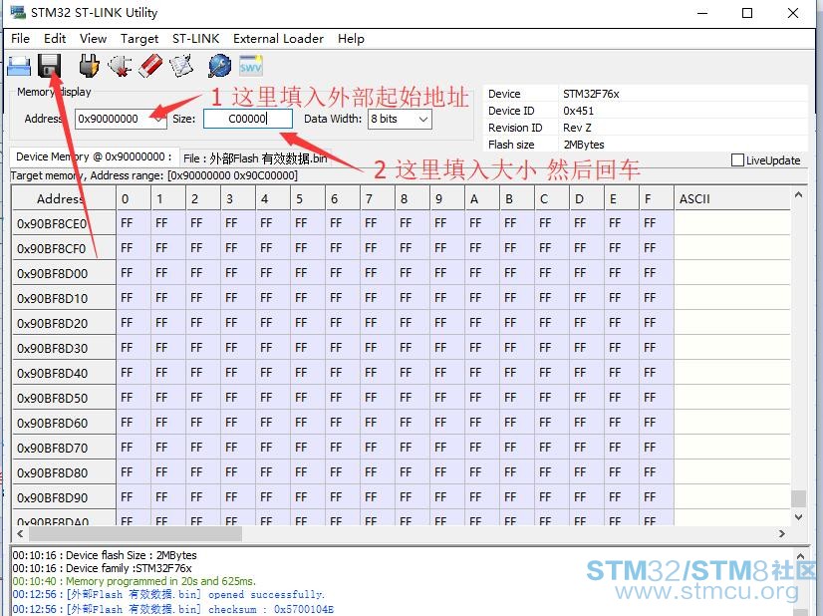This screenshot has height=616, width=823.
Task: Click the Address column header
Action: 64,198
